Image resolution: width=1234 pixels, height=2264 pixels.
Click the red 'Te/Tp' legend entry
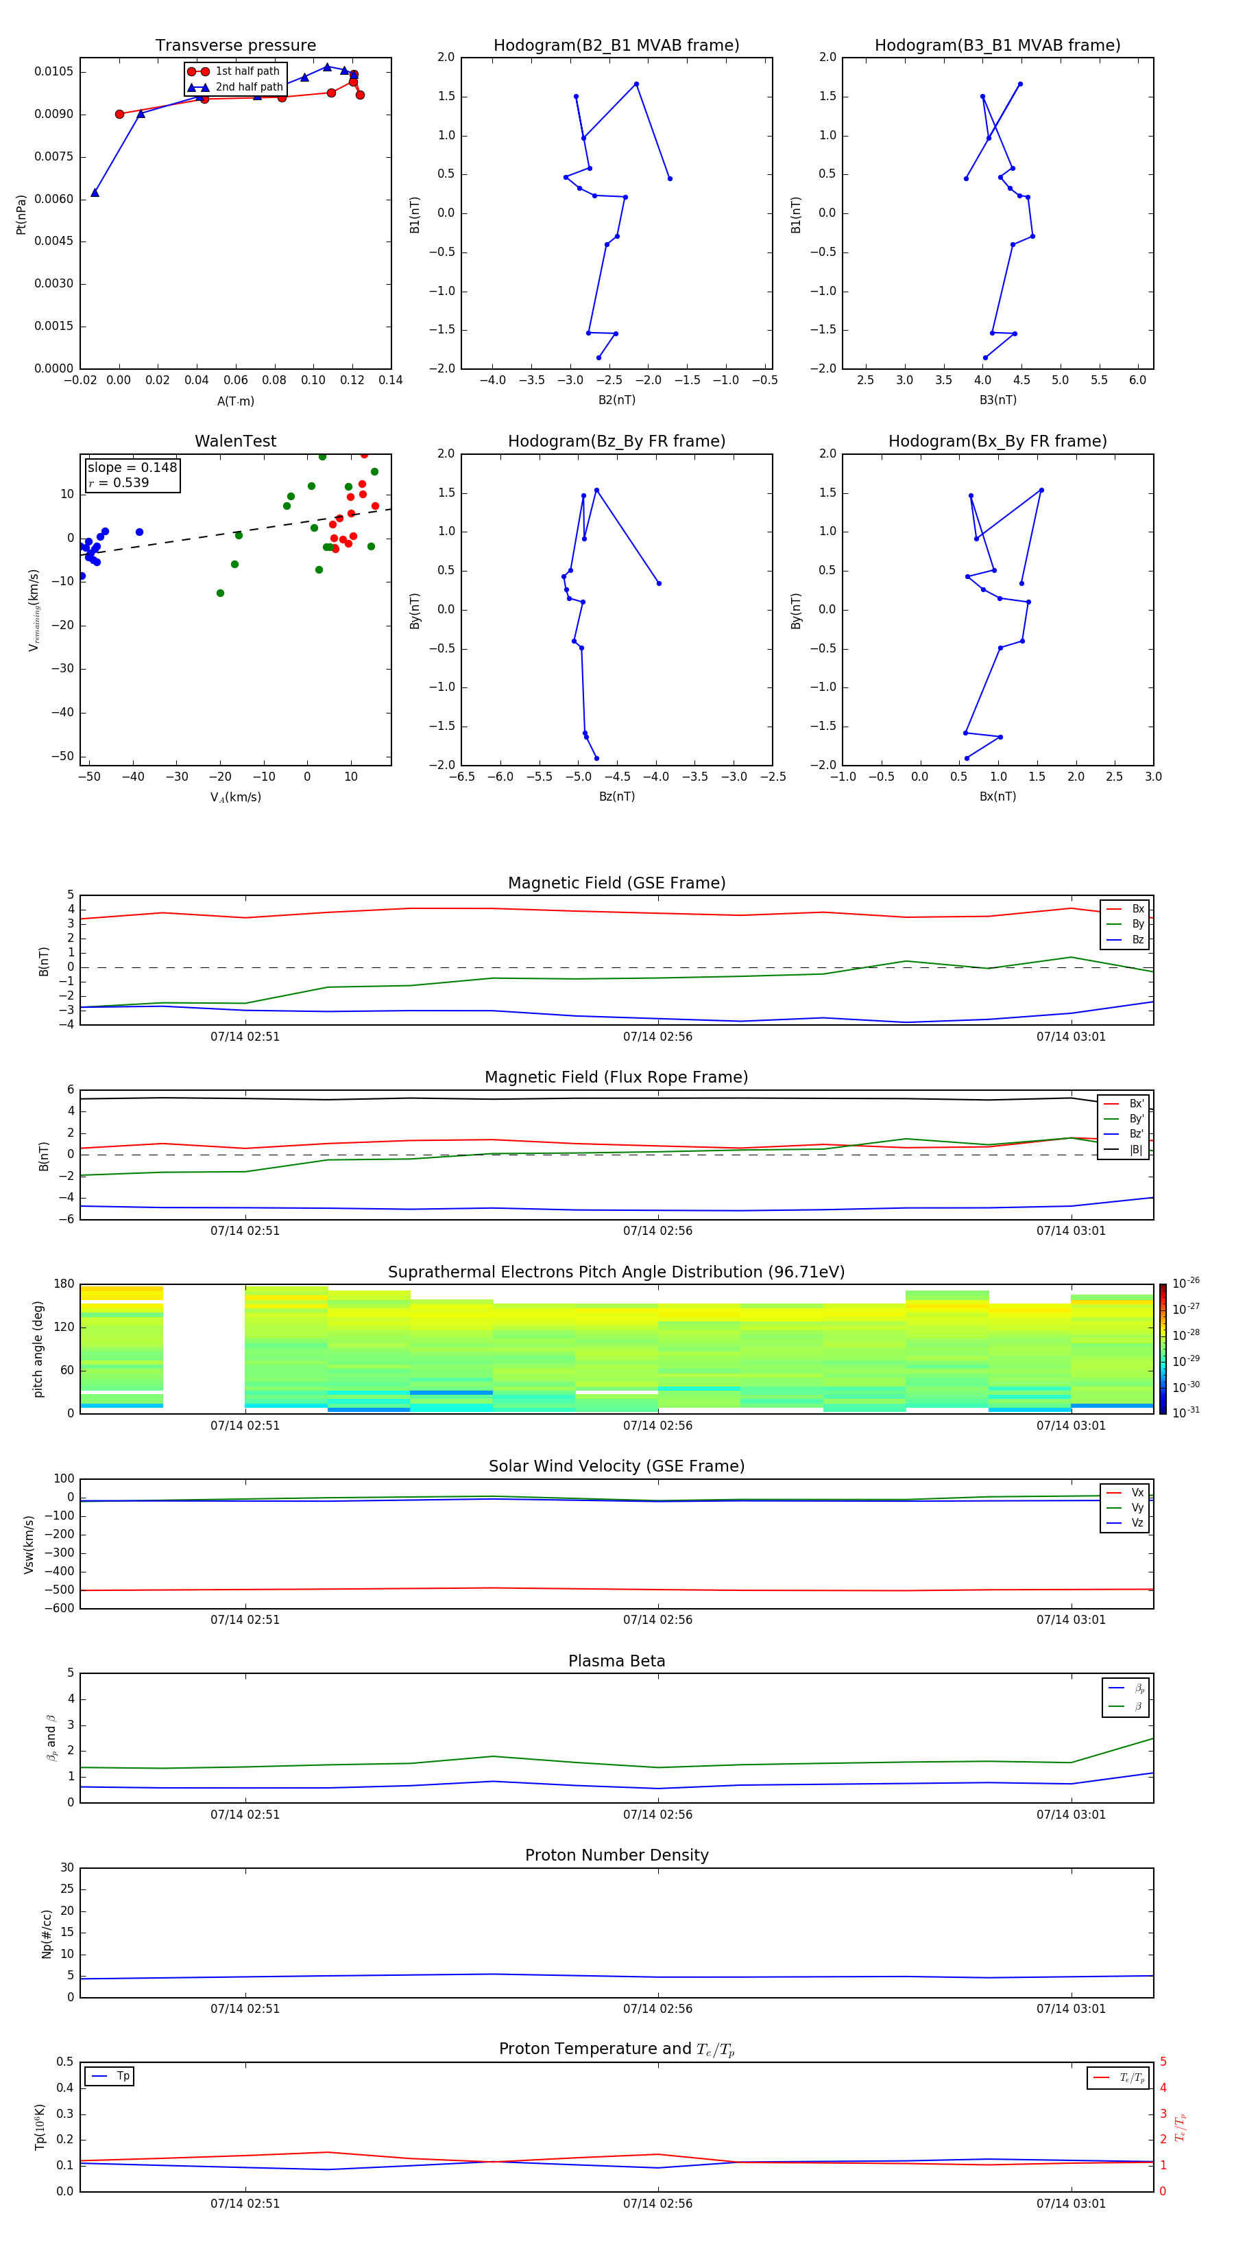[1119, 2077]
